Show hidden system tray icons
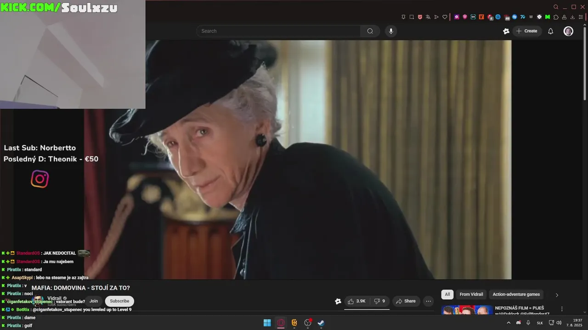 [509, 323]
